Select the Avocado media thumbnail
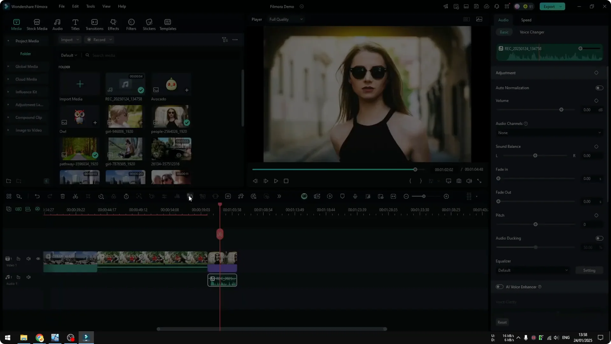This screenshot has width=611, height=344. click(x=171, y=84)
